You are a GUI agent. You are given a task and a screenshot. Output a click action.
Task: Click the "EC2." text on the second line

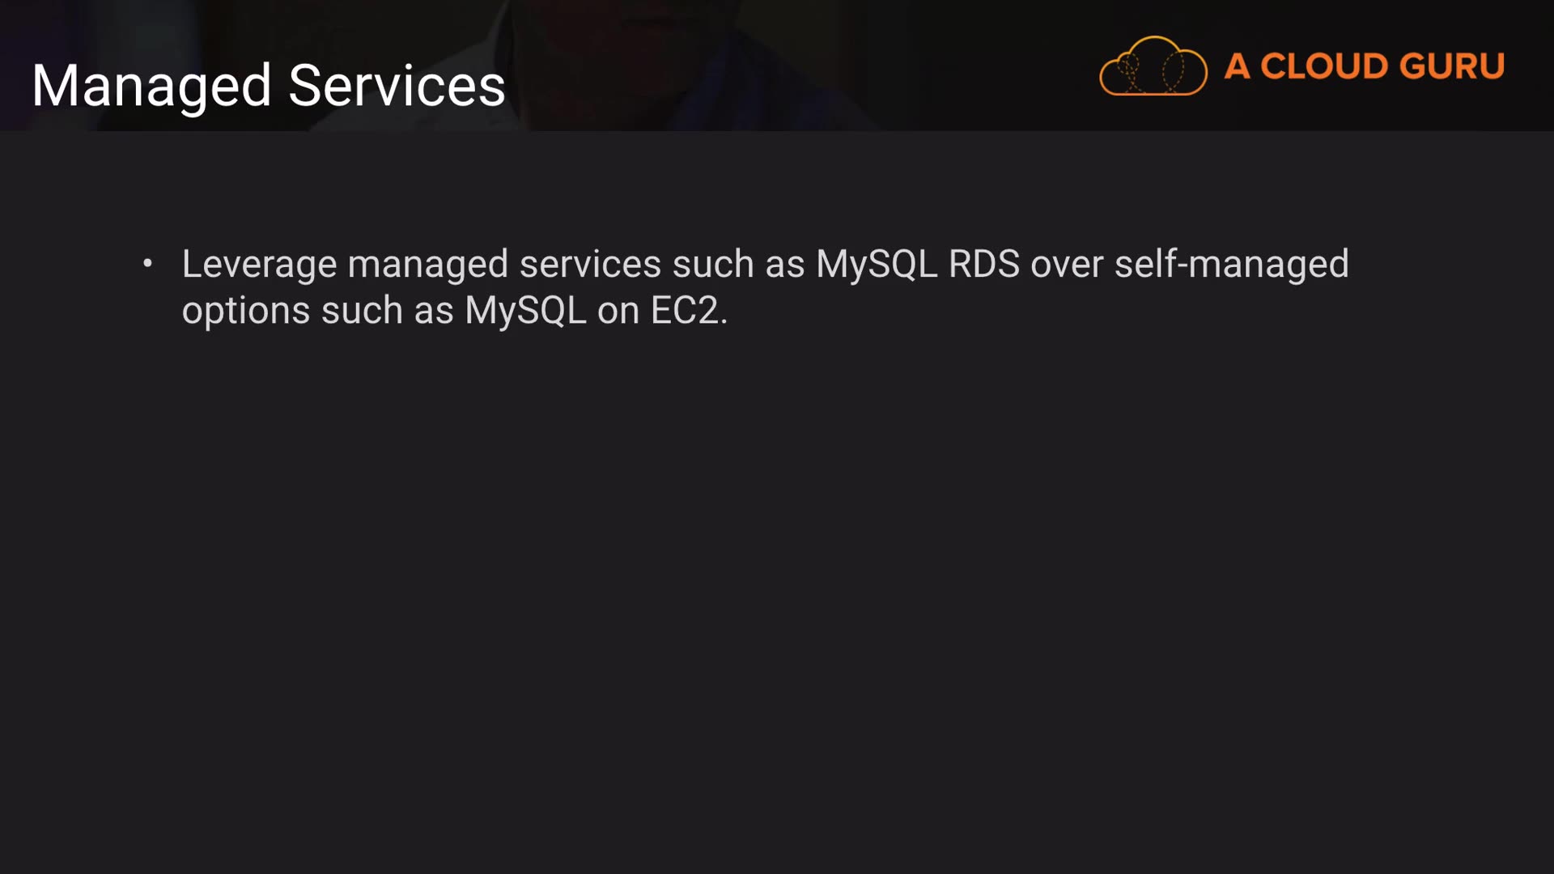[689, 311]
